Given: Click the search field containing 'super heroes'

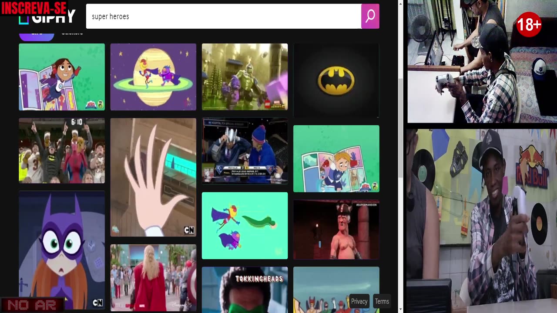Looking at the screenshot, I should [224, 17].
